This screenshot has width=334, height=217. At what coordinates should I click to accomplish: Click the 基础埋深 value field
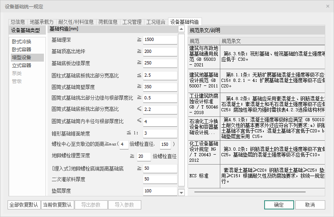click(160, 40)
